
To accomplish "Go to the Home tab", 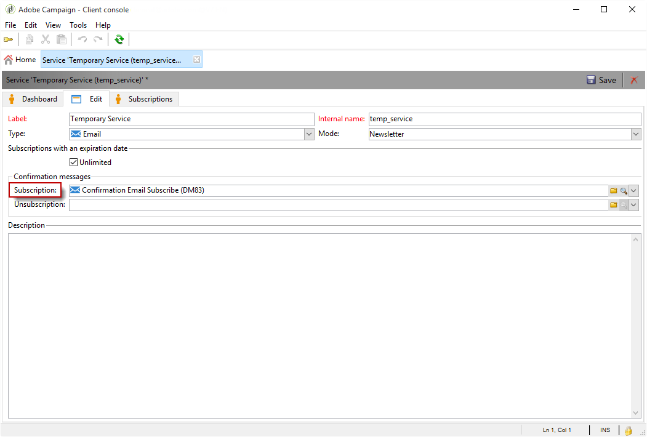I will tap(20, 60).
